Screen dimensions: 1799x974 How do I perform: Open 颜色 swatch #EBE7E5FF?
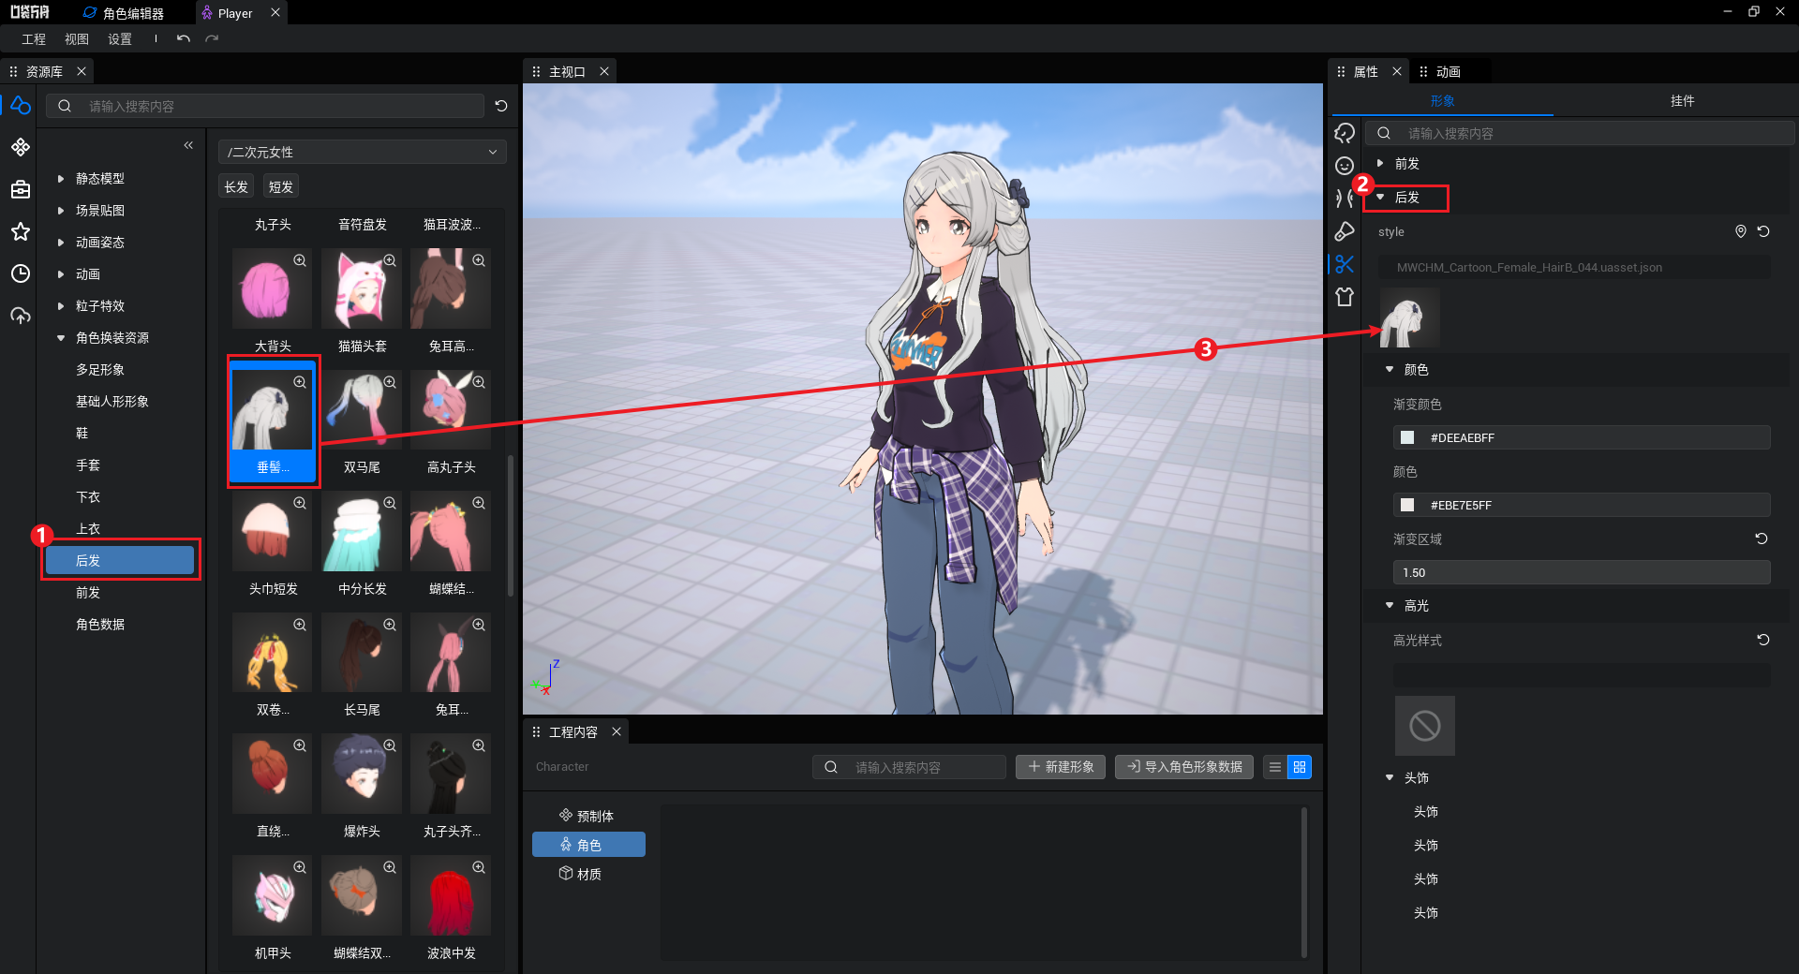pyautogui.click(x=1407, y=505)
